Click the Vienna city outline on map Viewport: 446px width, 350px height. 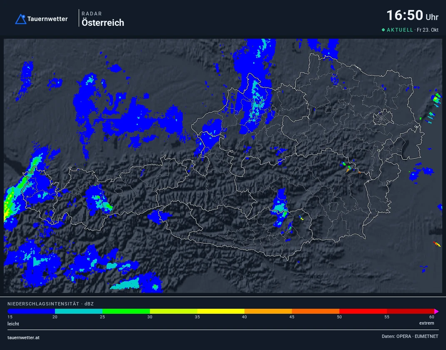(383, 118)
